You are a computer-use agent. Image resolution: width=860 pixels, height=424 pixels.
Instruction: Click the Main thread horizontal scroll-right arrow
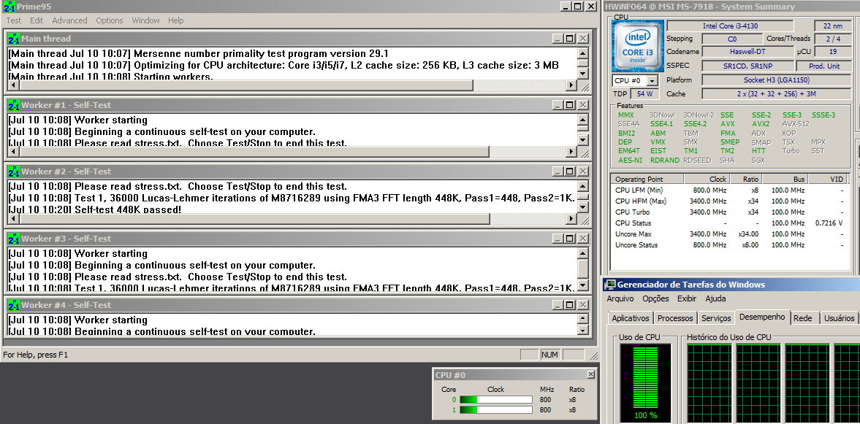pos(571,85)
